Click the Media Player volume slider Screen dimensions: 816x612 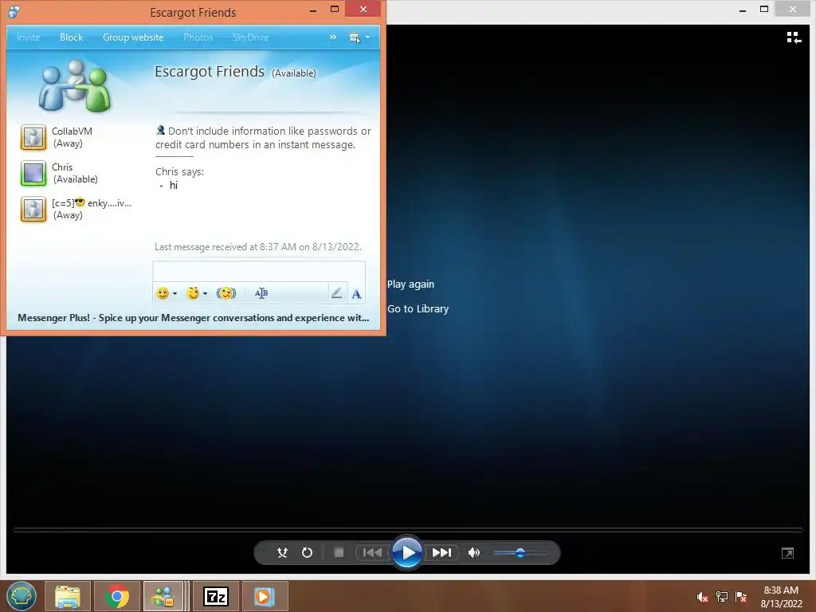pos(520,553)
